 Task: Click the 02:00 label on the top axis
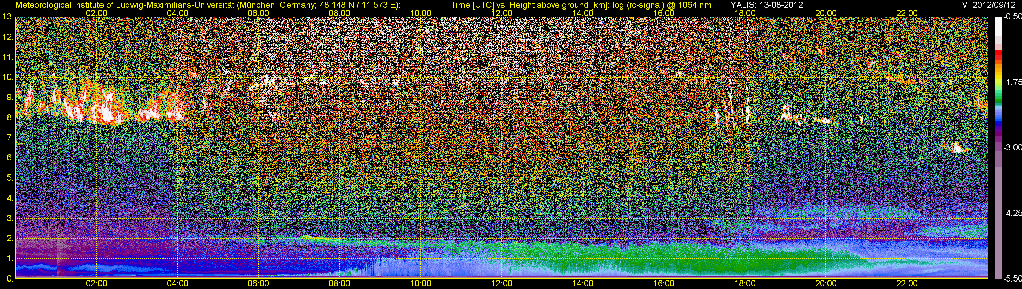(x=96, y=13)
